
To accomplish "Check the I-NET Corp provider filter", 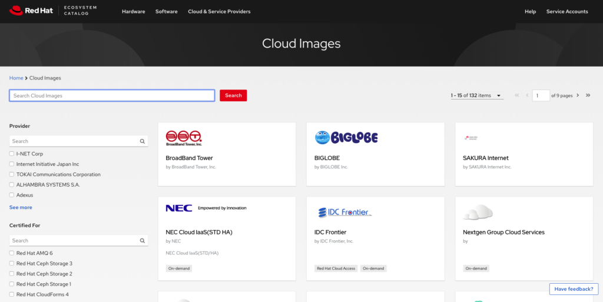I will (x=12, y=154).
